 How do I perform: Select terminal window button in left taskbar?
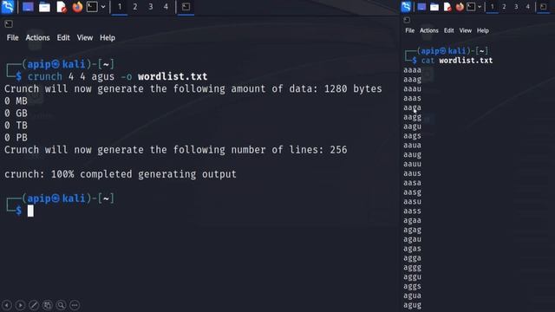pyautogui.click(x=186, y=7)
